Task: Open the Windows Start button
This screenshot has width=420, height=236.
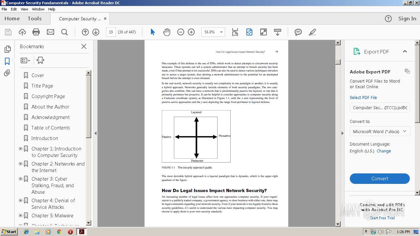Action: (9, 232)
